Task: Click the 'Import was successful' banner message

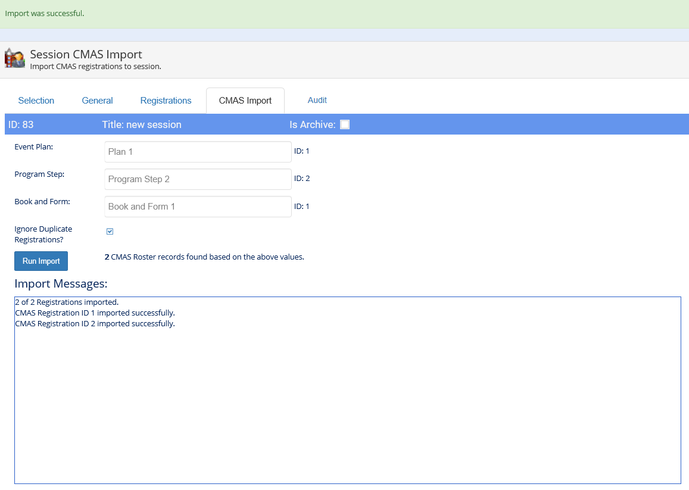Action: (x=45, y=14)
